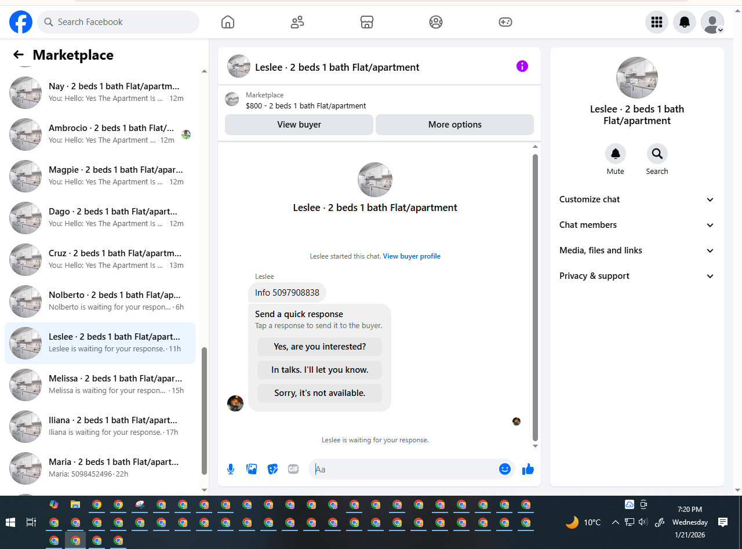This screenshot has width=742, height=549.
Task: Expand Privacy & support section
Action: click(637, 276)
